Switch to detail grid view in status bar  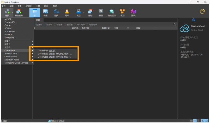(x=198, y=121)
